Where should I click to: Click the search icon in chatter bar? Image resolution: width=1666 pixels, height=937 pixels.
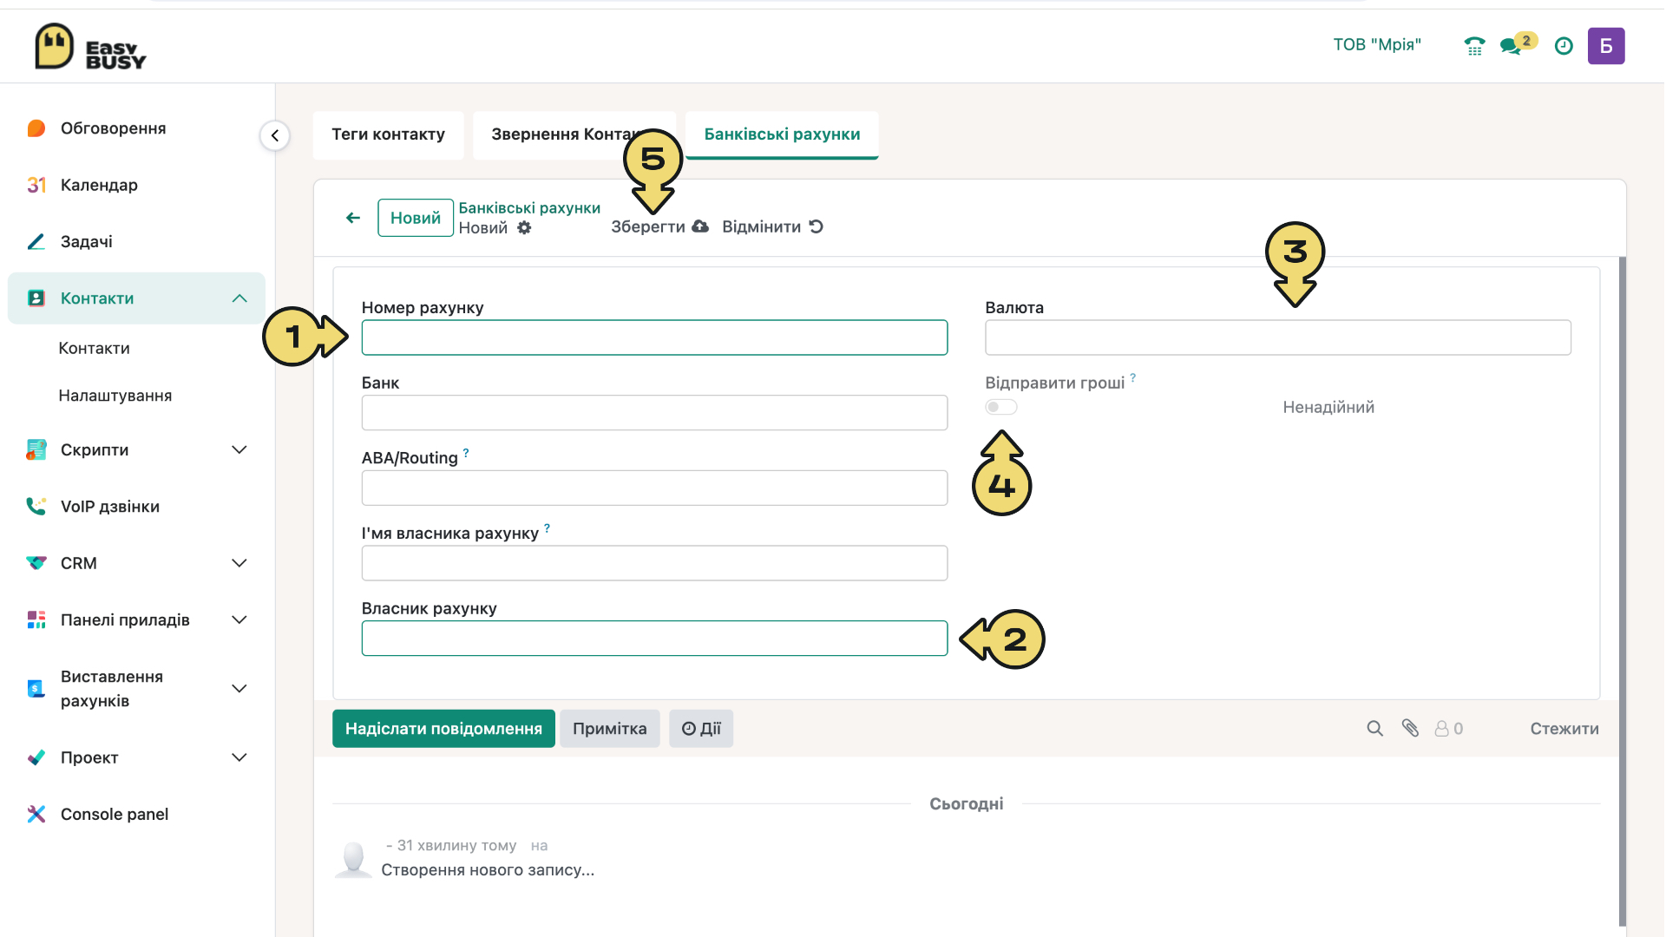(x=1374, y=729)
